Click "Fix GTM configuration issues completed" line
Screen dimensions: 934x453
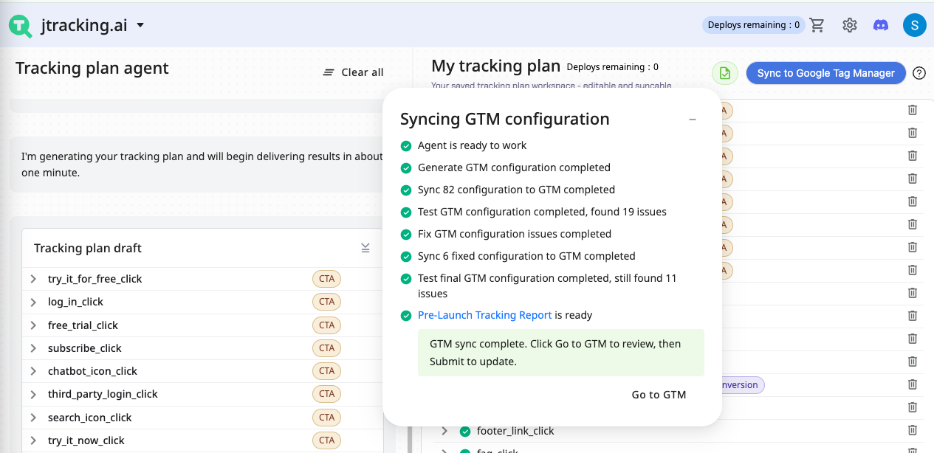click(515, 234)
